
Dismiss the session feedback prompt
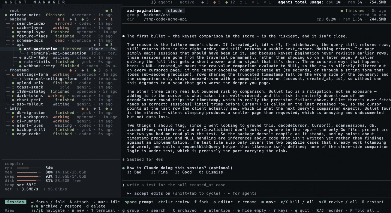pyautogui.click(x=211, y=172)
